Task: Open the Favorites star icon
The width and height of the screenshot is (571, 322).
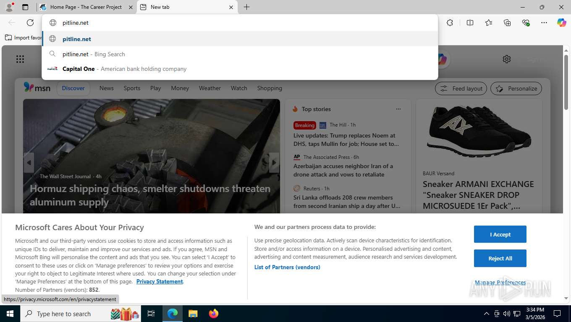Action: tap(489, 23)
